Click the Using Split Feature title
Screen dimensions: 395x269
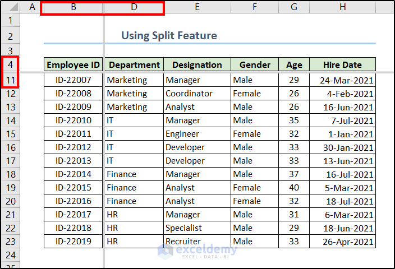click(x=169, y=36)
